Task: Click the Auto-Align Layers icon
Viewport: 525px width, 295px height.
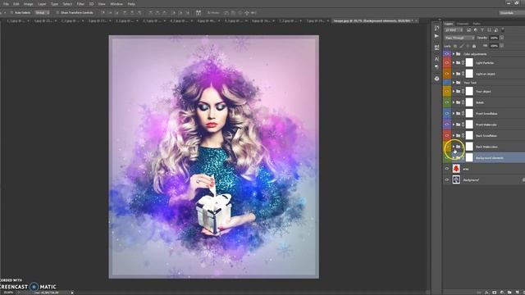Action: click(x=199, y=13)
